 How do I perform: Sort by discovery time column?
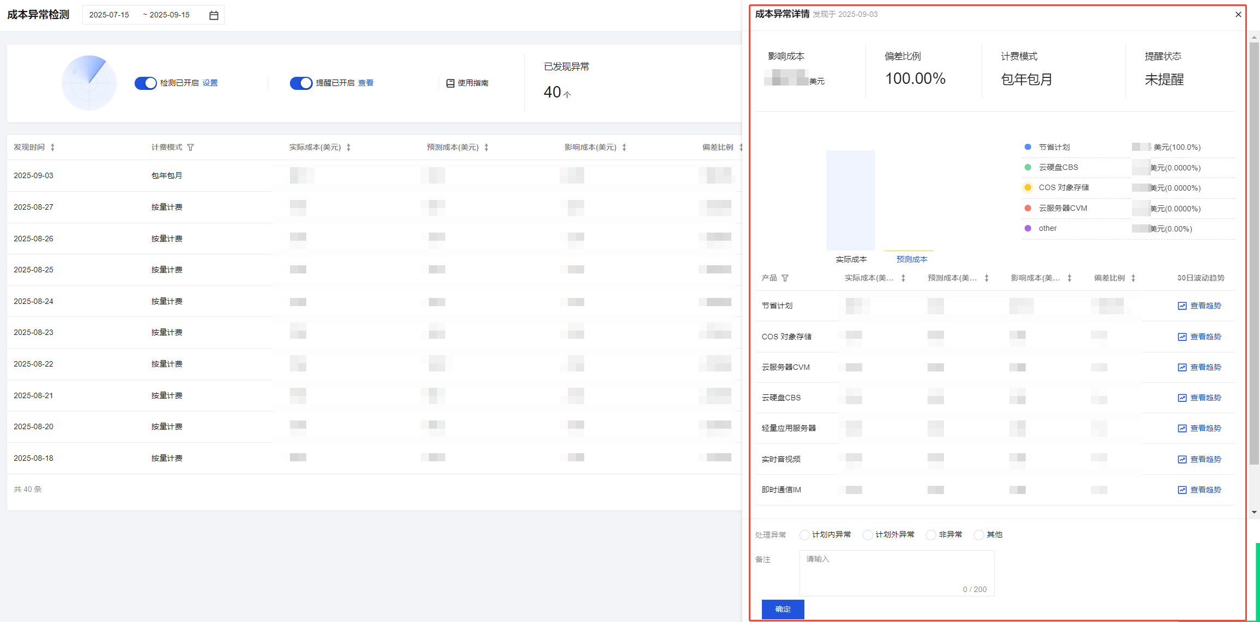(x=52, y=148)
